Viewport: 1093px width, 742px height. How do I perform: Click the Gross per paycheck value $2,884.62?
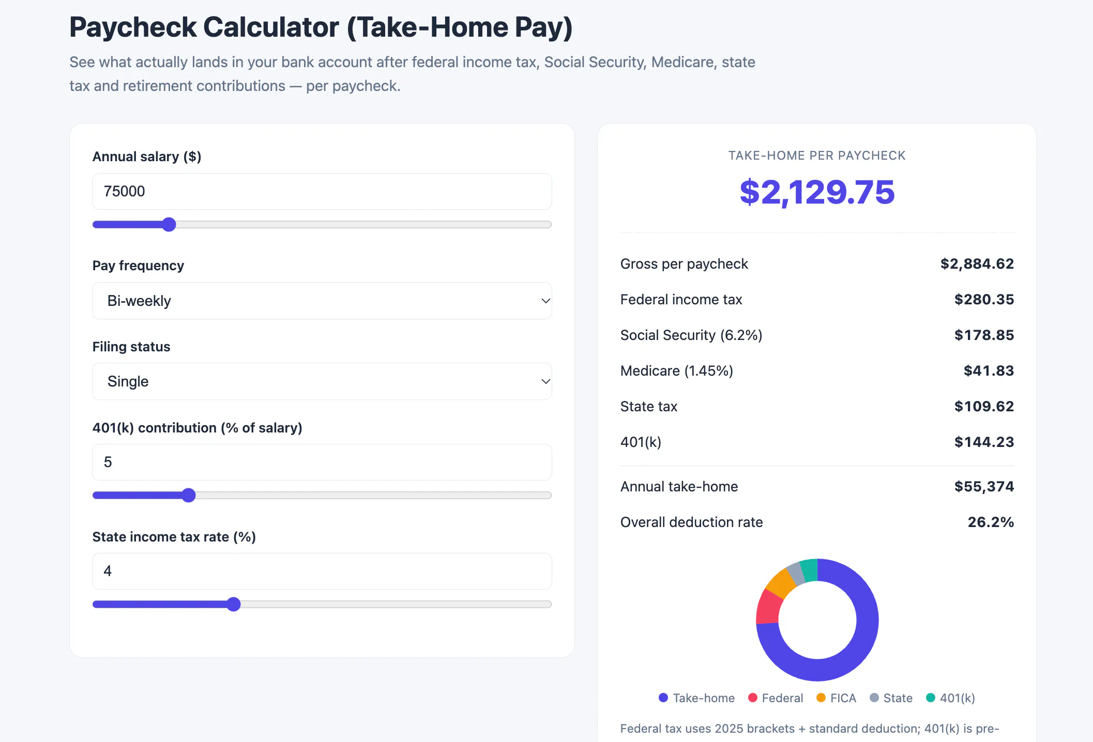click(x=977, y=264)
